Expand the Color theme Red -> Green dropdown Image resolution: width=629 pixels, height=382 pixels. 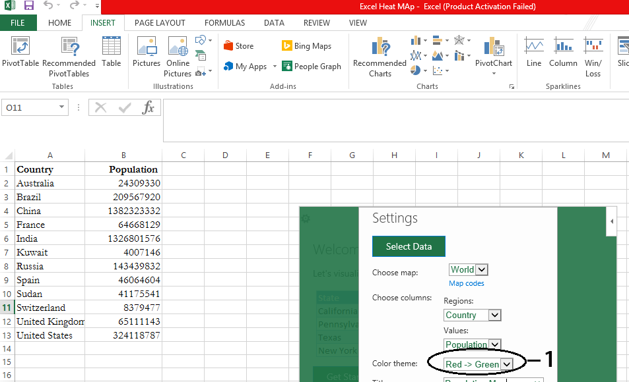tap(506, 364)
